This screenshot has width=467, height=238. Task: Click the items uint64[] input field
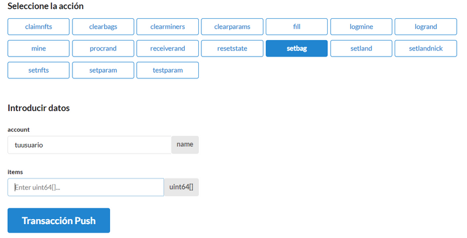[x=86, y=187]
